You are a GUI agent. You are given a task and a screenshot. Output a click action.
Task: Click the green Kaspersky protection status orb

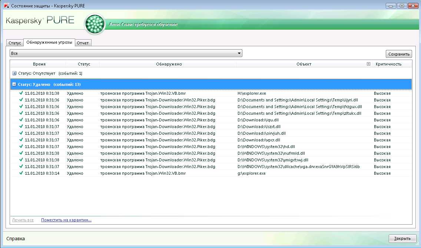pyautogui.click(x=95, y=24)
